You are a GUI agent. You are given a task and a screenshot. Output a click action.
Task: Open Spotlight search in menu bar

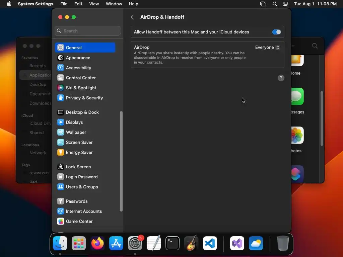pos(275,4)
